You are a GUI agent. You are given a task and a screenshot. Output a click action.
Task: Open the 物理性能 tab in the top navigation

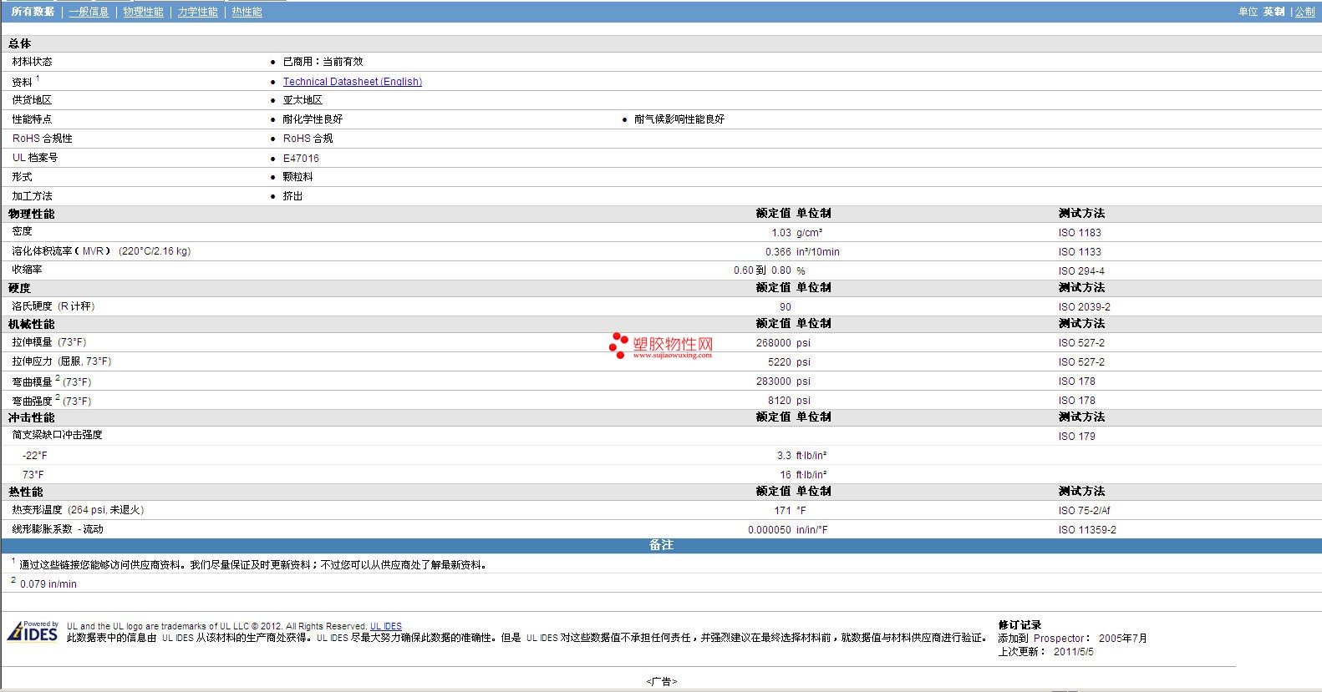coord(143,12)
